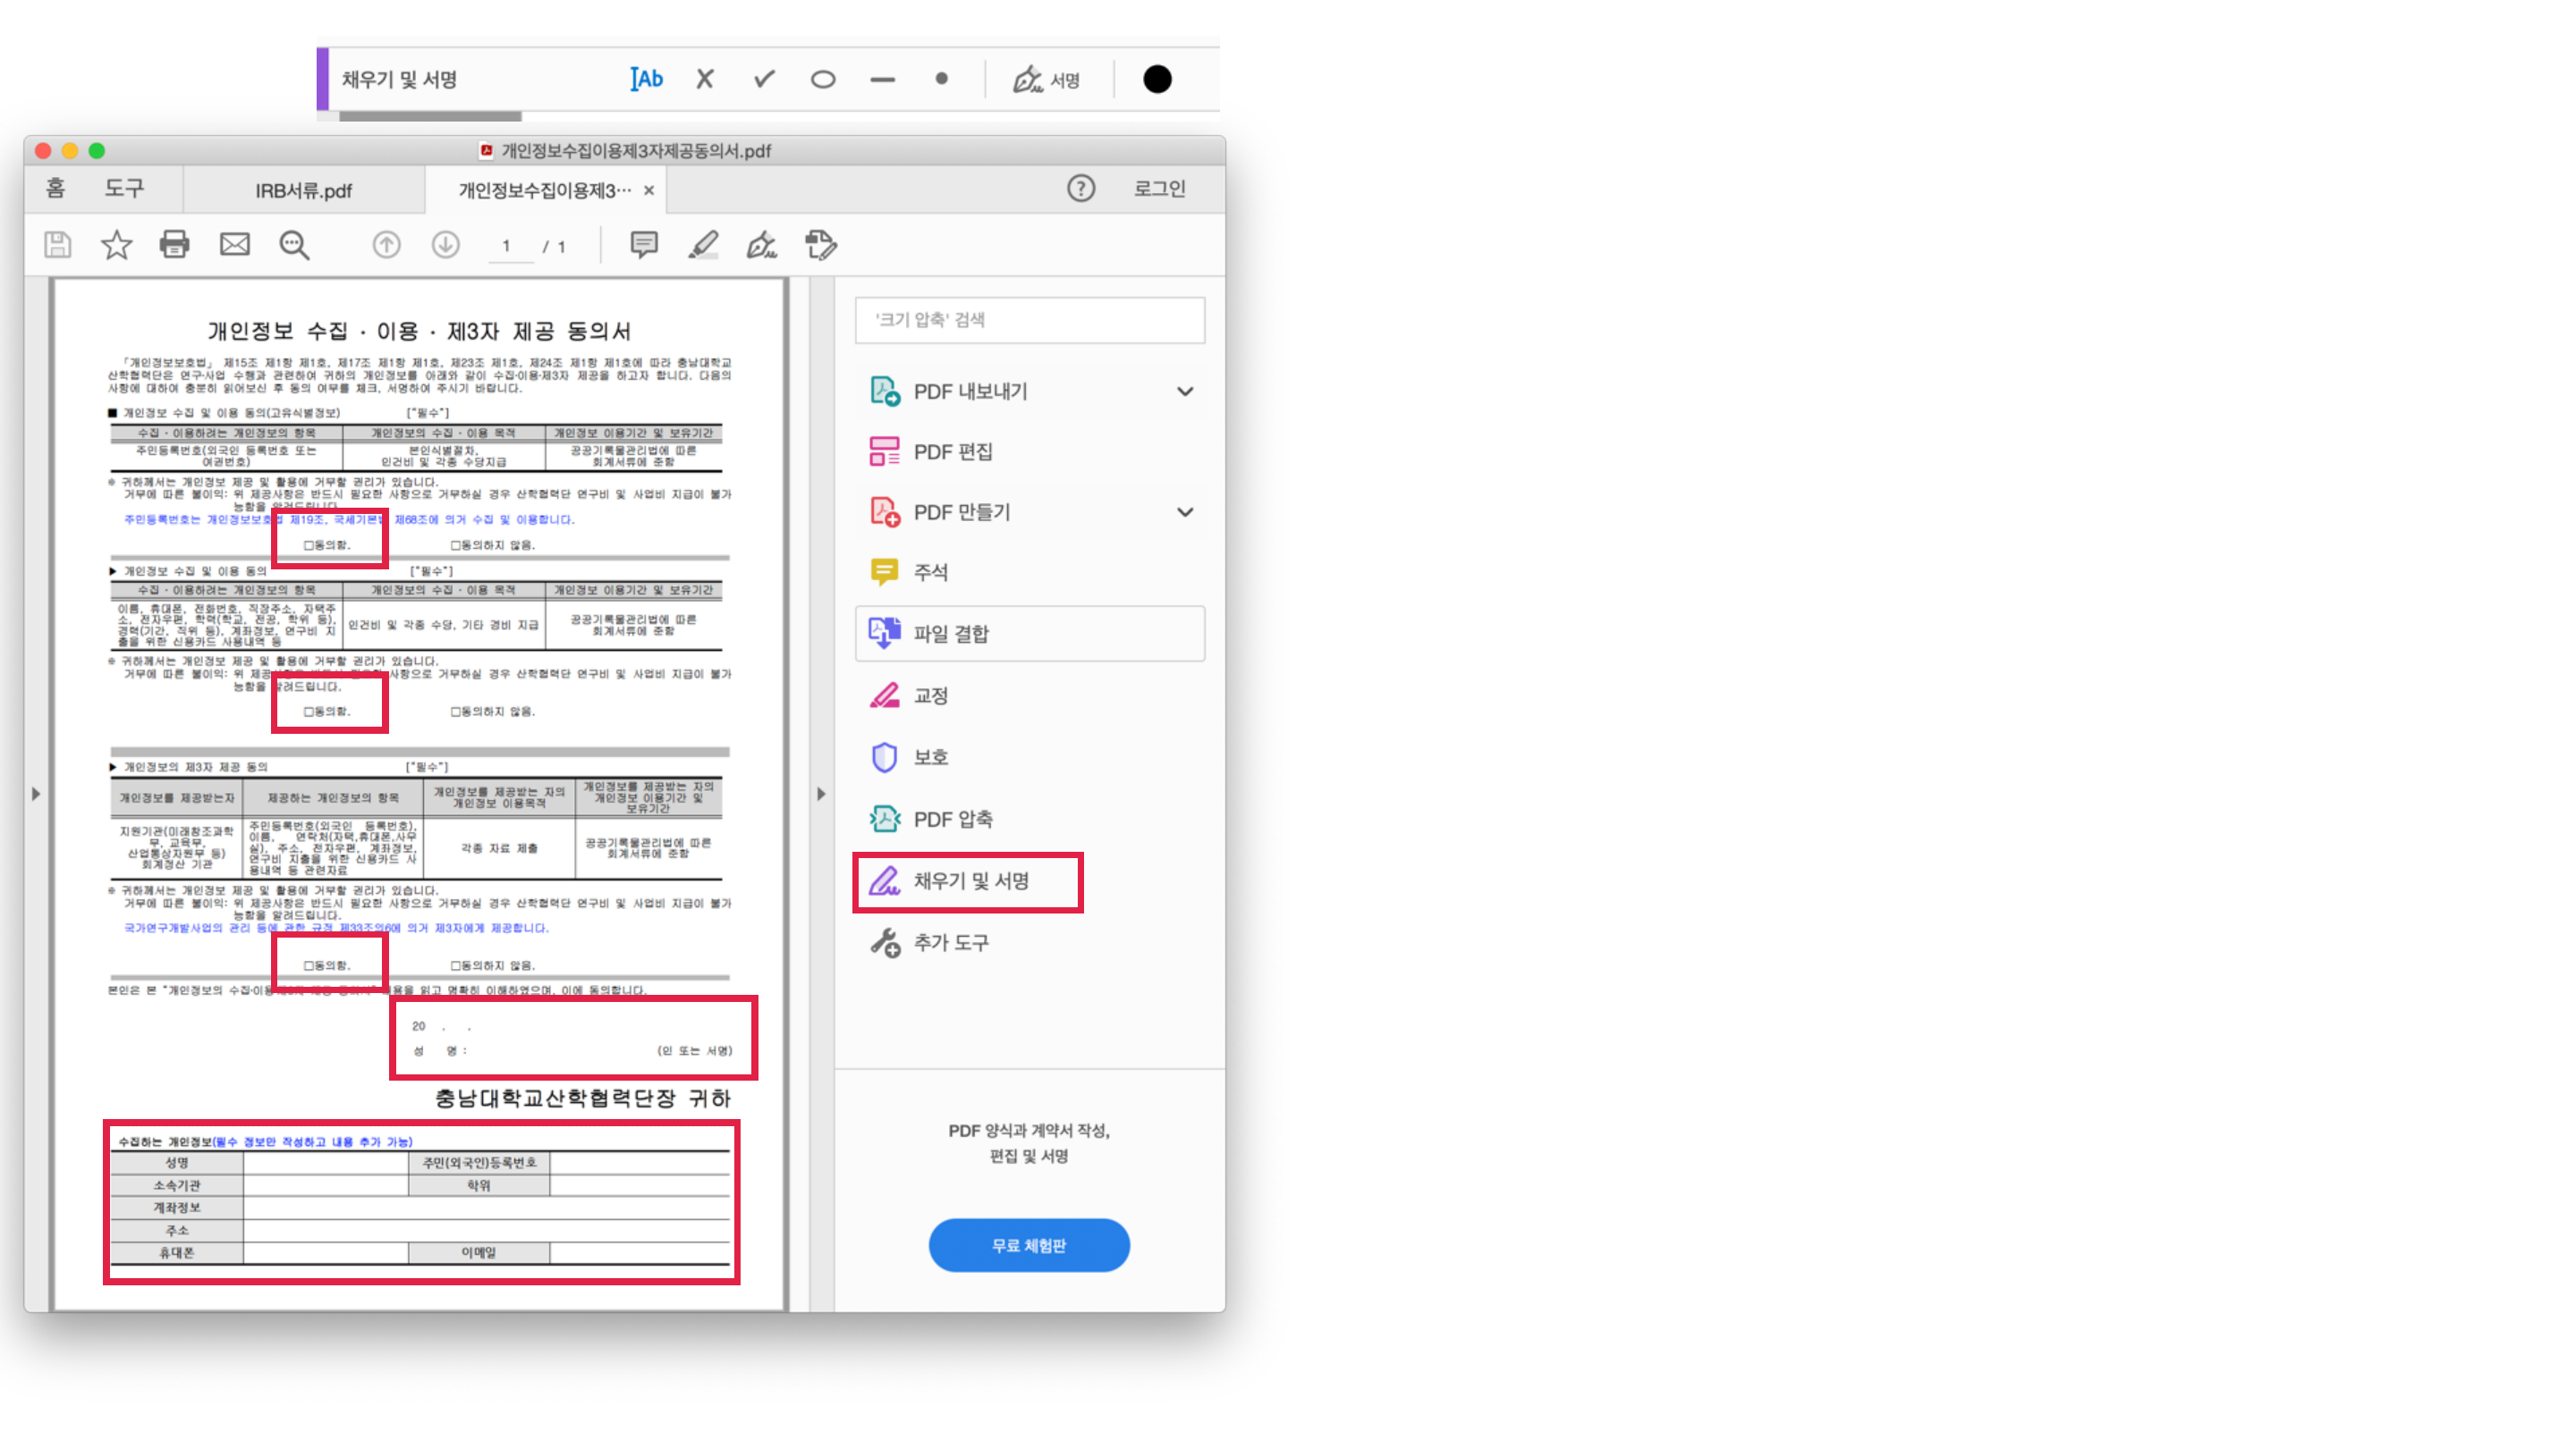Screen dimensions: 2576x1448
Task: Click the 서명 sign button
Action: 1047,80
